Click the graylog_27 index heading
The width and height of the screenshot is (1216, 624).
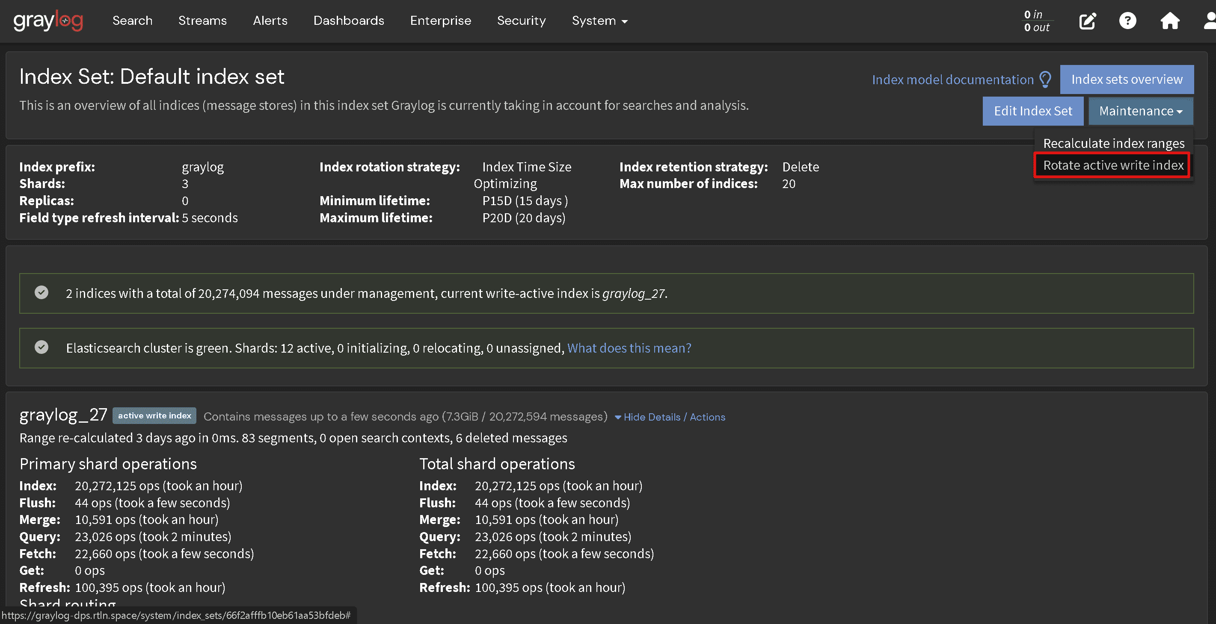click(63, 415)
